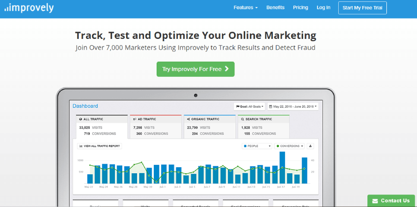Click the share icon on Organic Traffic
This screenshot has height=207, width=417.
tap(189, 119)
